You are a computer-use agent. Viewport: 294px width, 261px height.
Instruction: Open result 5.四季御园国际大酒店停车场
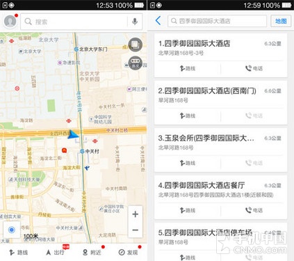pos(205,232)
